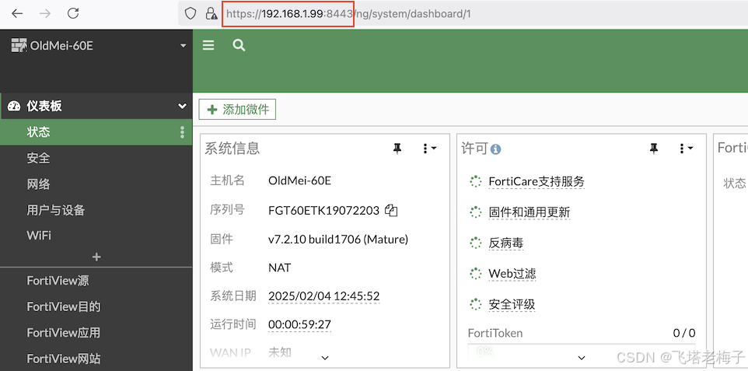Click the info icon beside 许可
The width and height of the screenshot is (748, 371).
tap(495, 149)
